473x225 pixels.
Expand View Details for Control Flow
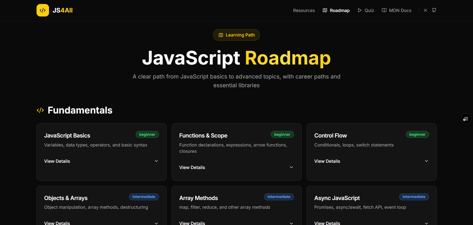point(371,161)
